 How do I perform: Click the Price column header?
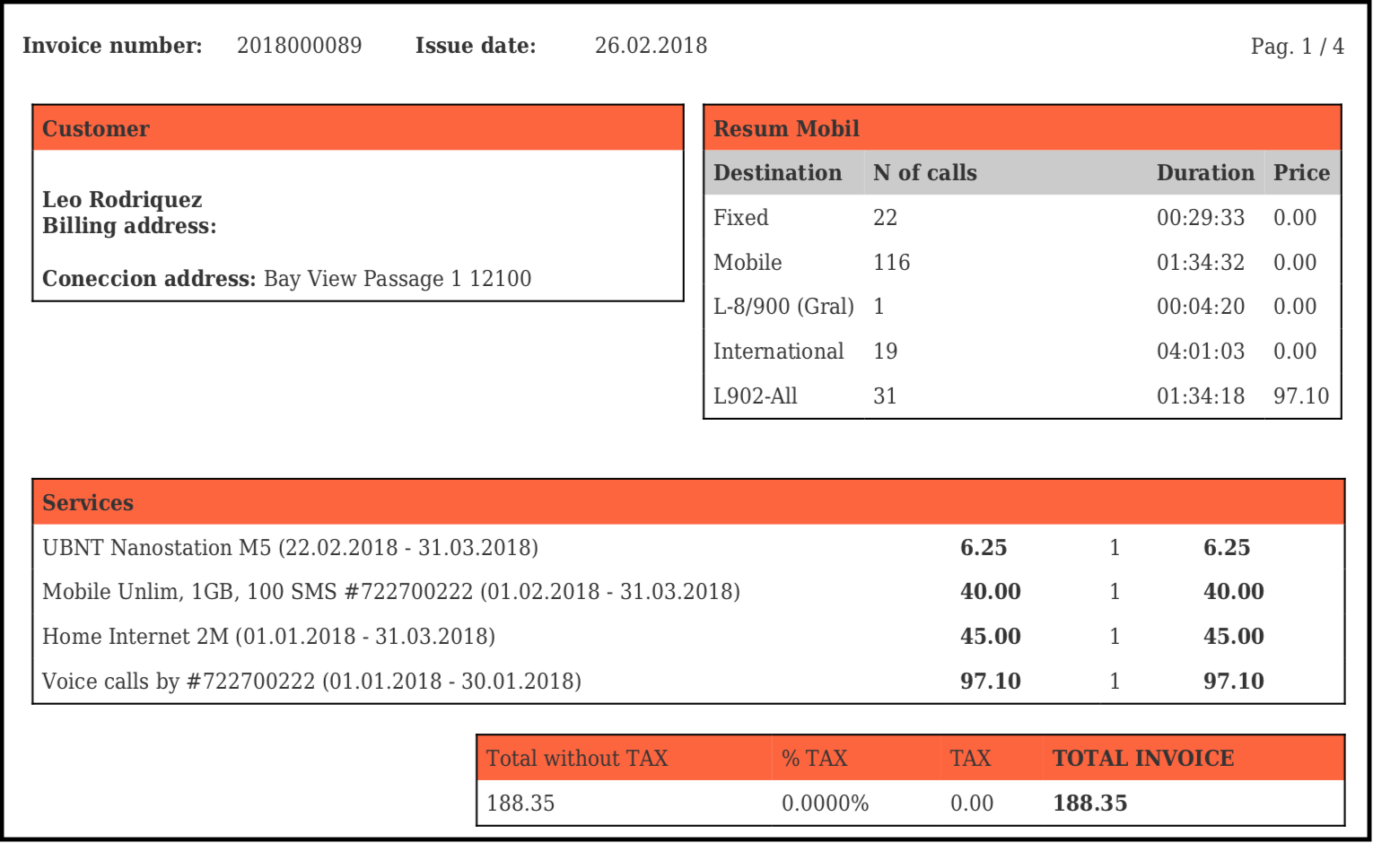coord(1301,173)
